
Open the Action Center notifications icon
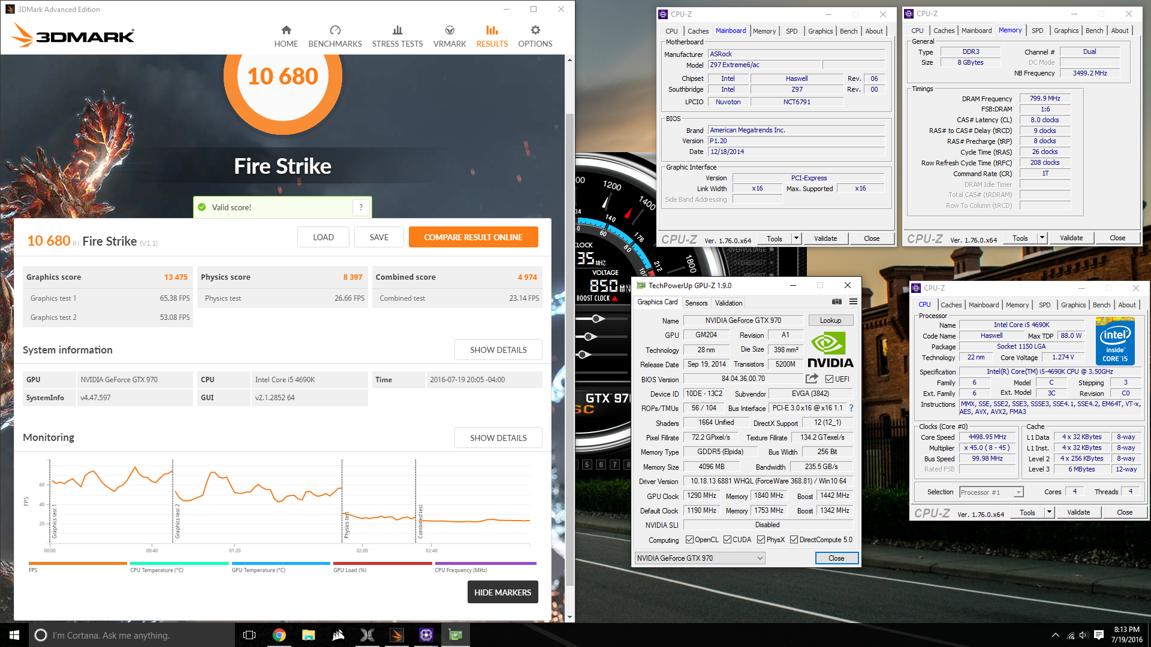pyautogui.click(x=1099, y=635)
